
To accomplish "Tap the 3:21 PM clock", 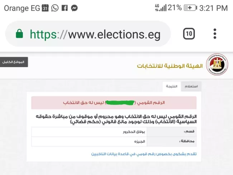I will pos(213,8).
